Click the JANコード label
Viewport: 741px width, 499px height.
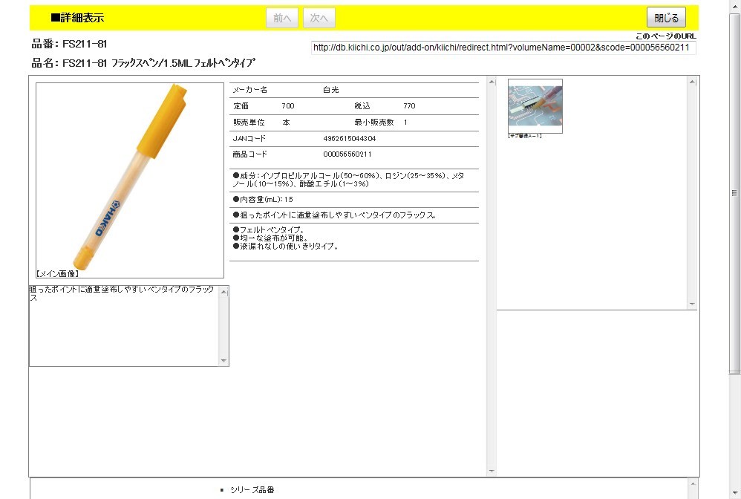click(249, 138)
